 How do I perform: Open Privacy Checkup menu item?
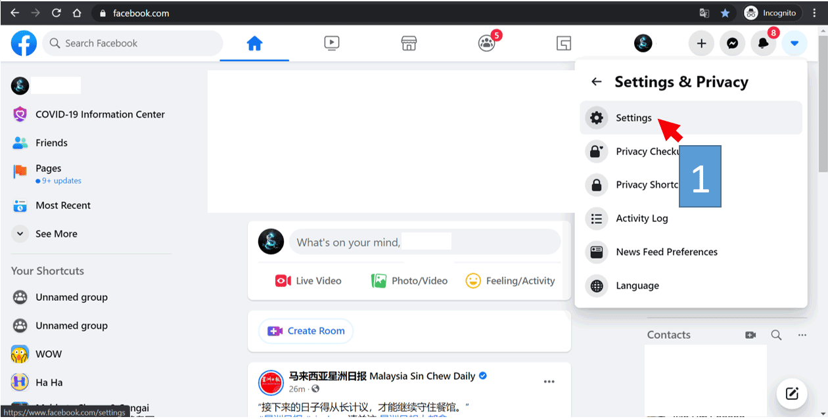tap(691, 151)
